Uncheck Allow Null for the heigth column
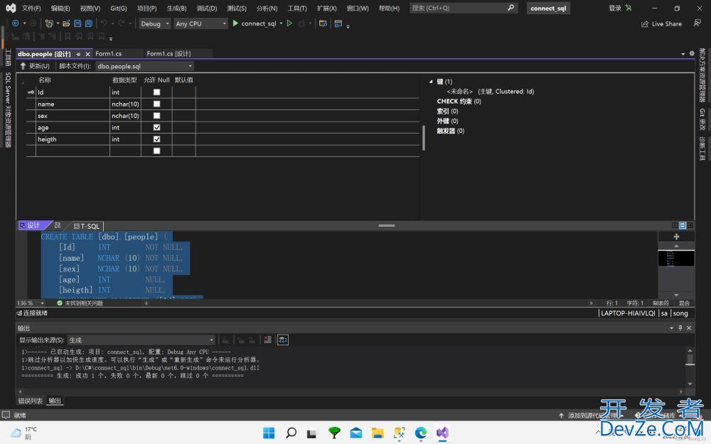Image resolution: width=711 pixels, height=444 pixels. [157, 139]
